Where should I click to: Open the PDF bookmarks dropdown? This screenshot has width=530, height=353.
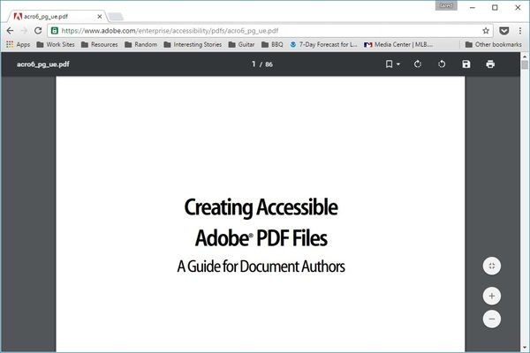pos(392,64)
